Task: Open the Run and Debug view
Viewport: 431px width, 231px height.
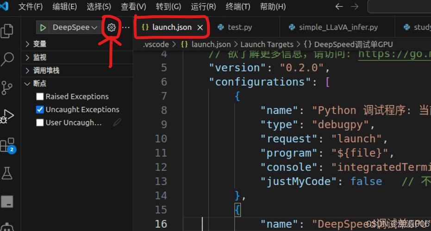Action: (x=7, y=116)
